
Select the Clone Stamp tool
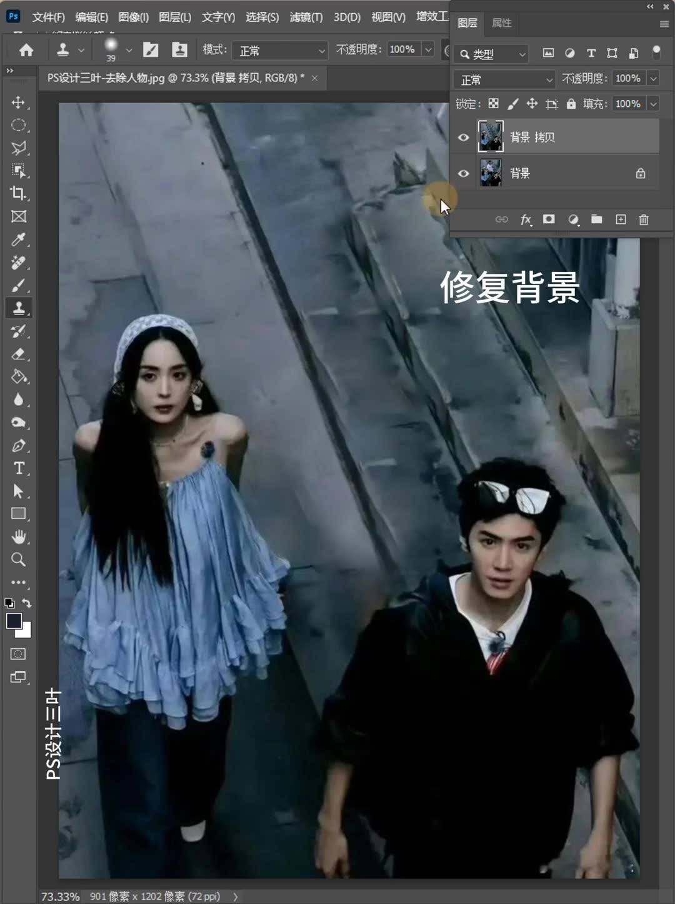[18, 308]
